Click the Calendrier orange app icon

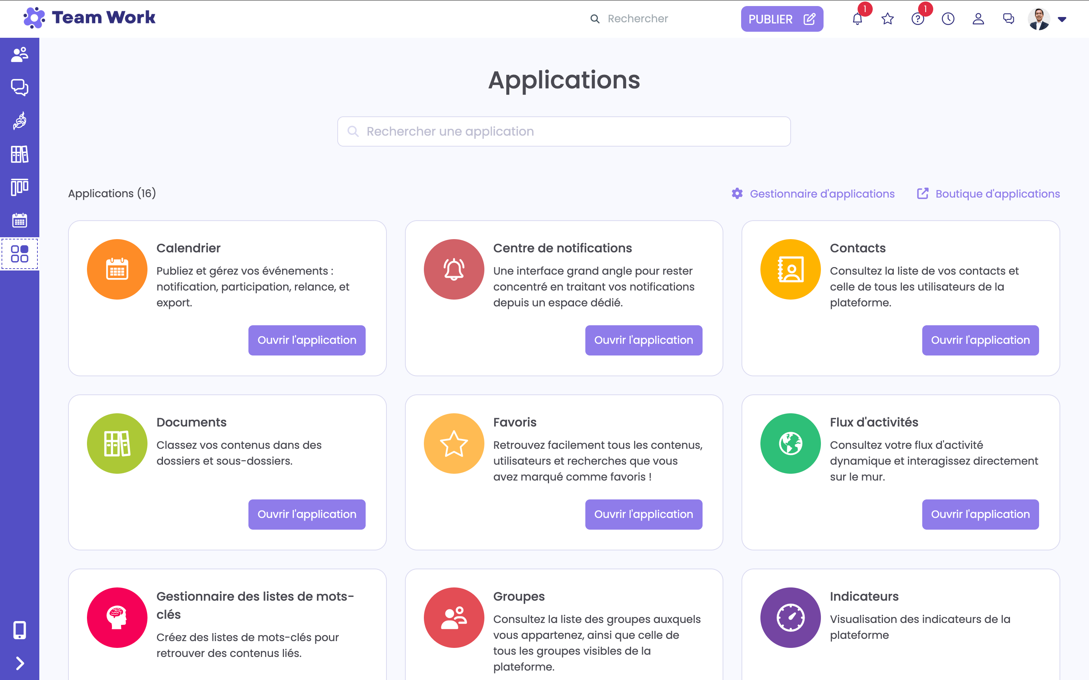point(117,269)
